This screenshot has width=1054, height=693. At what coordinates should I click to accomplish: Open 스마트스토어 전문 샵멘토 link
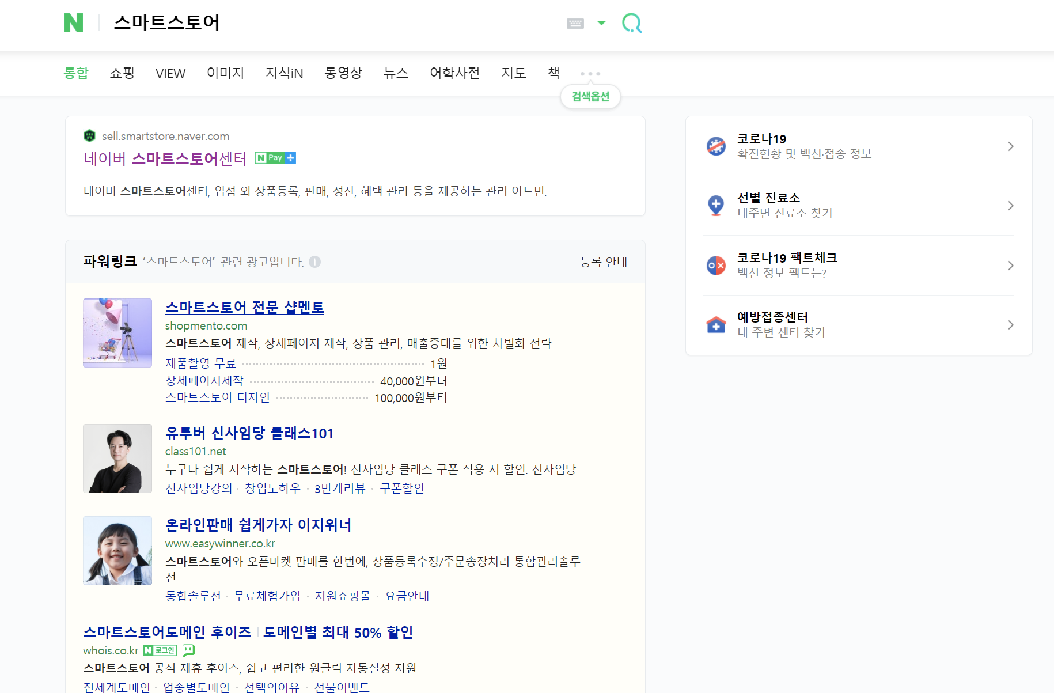(245, 307)
